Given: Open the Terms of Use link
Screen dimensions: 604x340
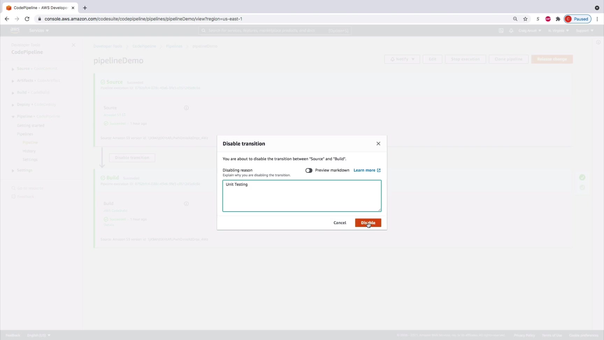Looking at the screenshot, I should pyautogui.click(x=552, y=335).
